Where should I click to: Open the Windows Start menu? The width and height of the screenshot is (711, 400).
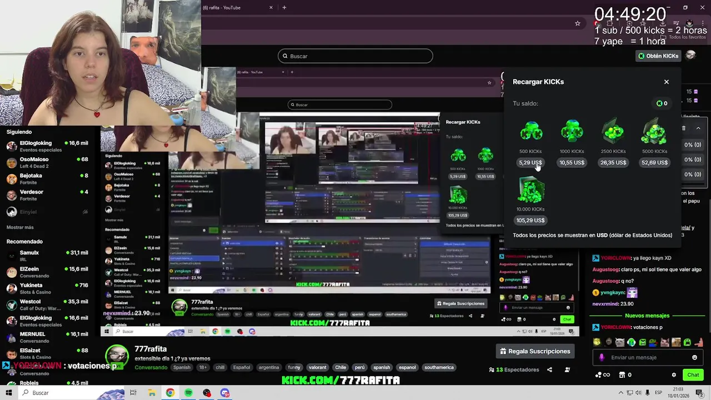(8, 393)
